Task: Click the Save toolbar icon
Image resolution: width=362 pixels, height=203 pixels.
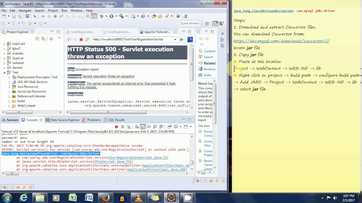Action: point(14,16)
